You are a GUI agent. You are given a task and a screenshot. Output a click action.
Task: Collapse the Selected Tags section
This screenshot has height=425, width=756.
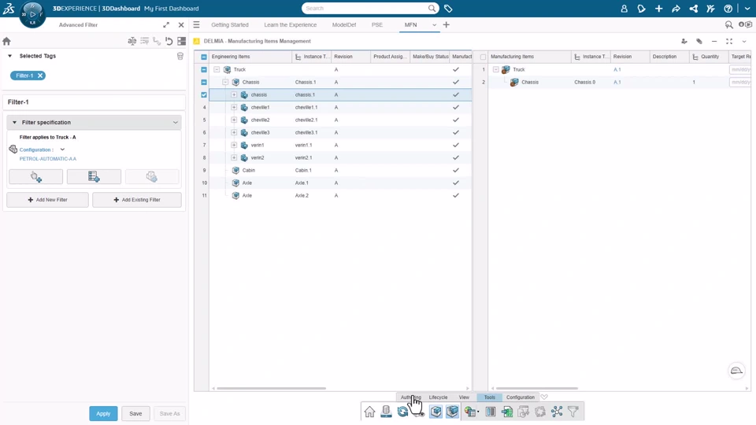point(9,56)
